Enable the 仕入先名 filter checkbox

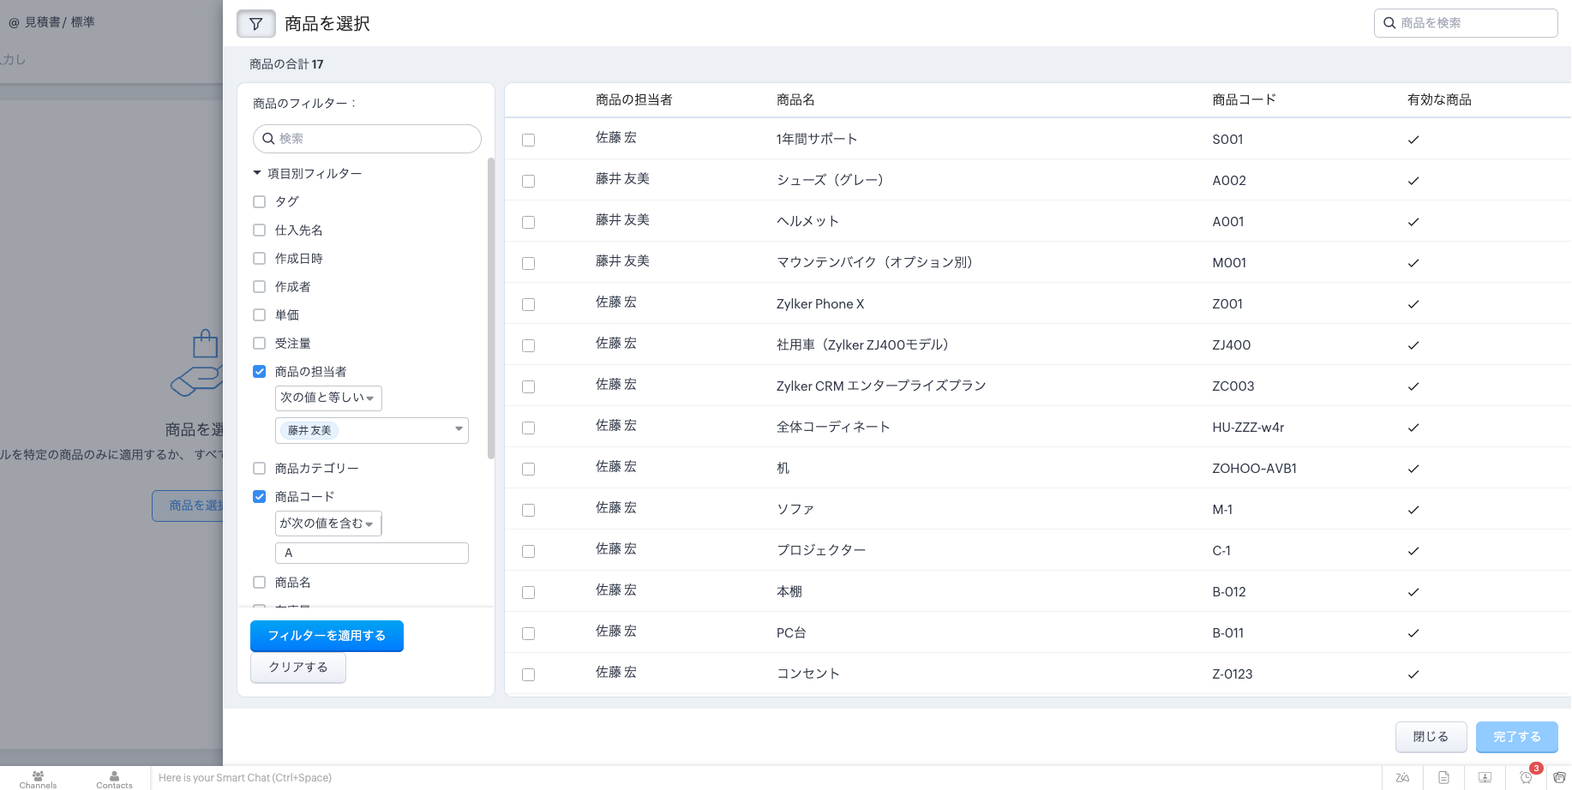tap(260, 230)
